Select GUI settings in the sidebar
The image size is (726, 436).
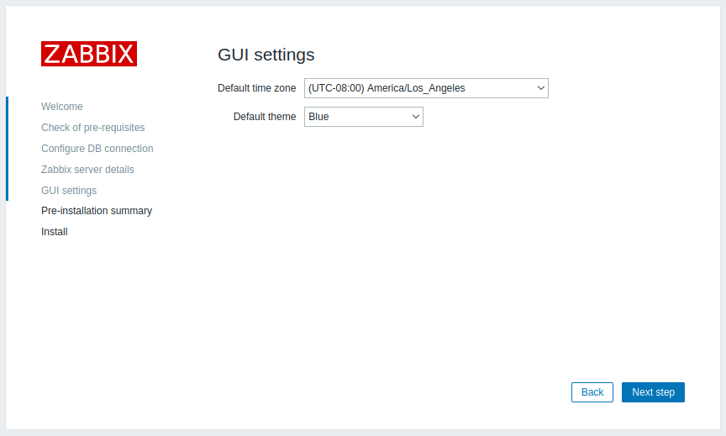coord(69,190)
